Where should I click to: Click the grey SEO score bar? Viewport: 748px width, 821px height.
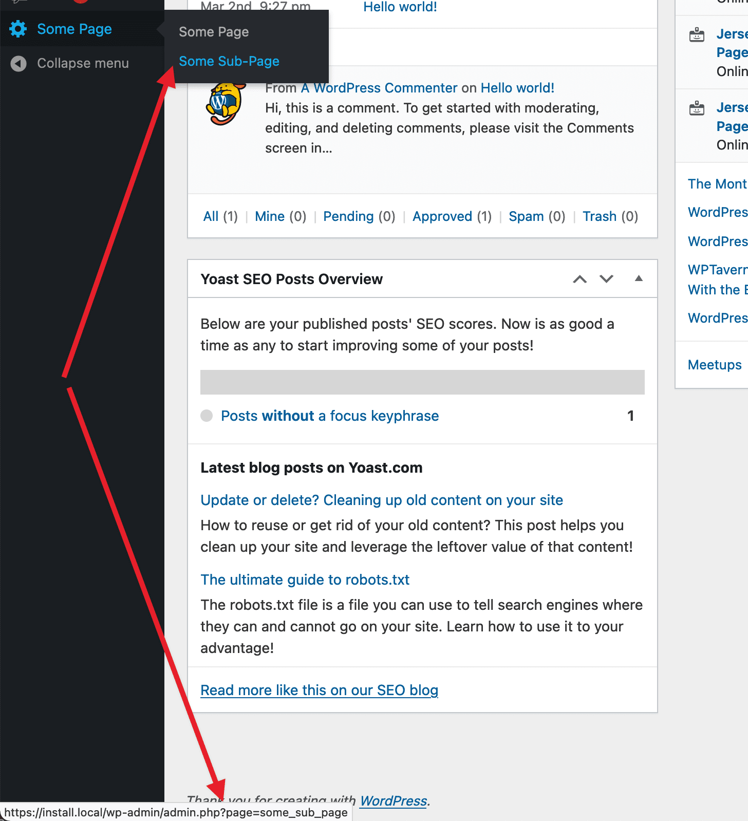point(422,382)
